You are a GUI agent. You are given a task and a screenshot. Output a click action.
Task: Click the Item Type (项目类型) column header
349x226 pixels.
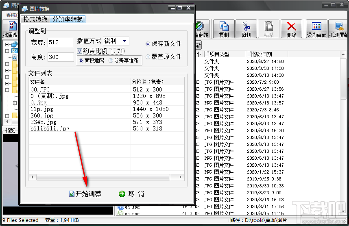pos(224,54)
